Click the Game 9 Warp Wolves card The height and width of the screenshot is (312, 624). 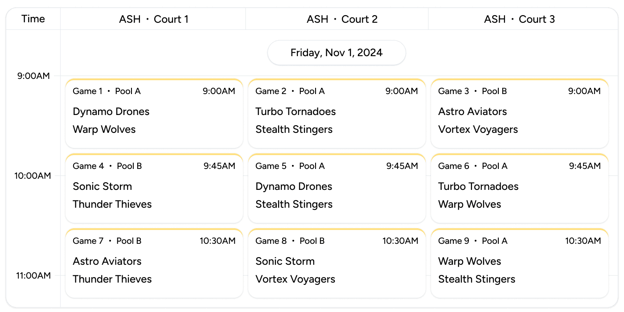(x=520, y=263)
